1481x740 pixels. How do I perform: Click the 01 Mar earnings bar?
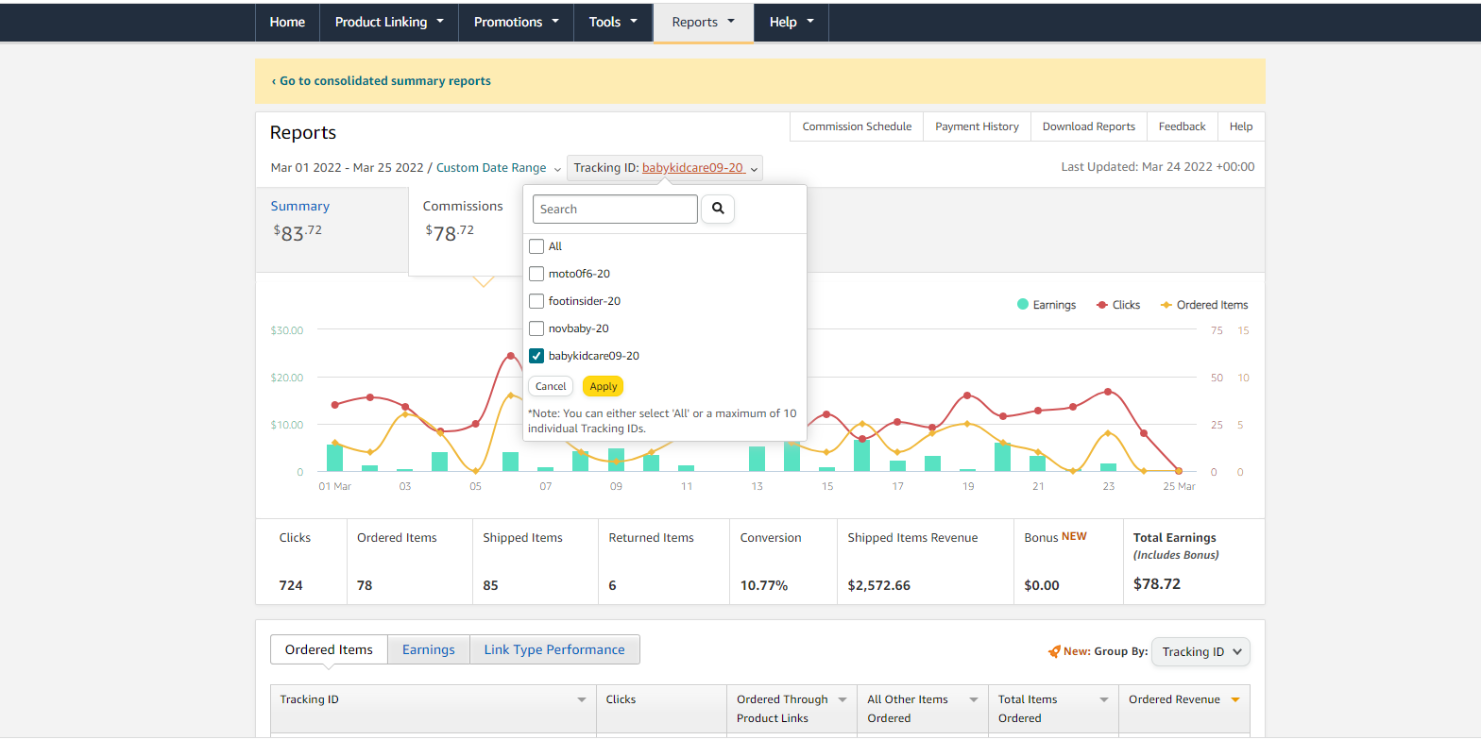tap(334, 458)
